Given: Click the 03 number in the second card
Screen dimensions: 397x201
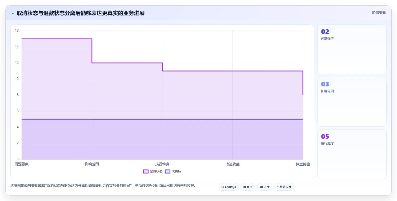Looking at the screenshot, I should pyautogui.click(x=325, y=84).
